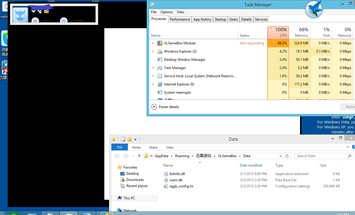
Task: Open the mail envelope icon in XLGameBox
Action: [x=46, y=11]
